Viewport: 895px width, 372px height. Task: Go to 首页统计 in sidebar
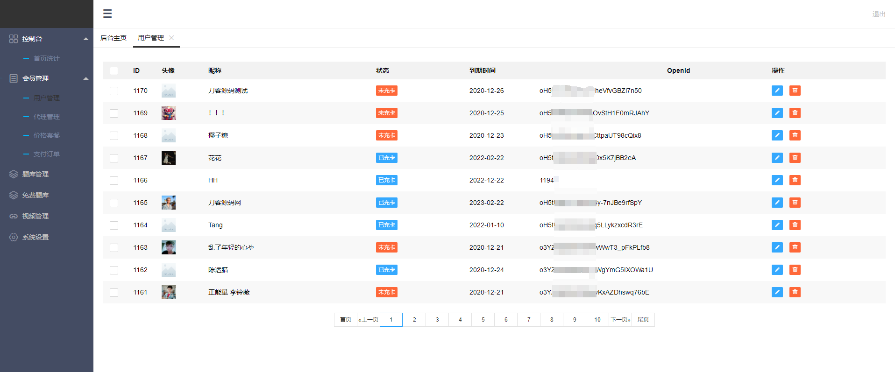click(x=47, y=58)
